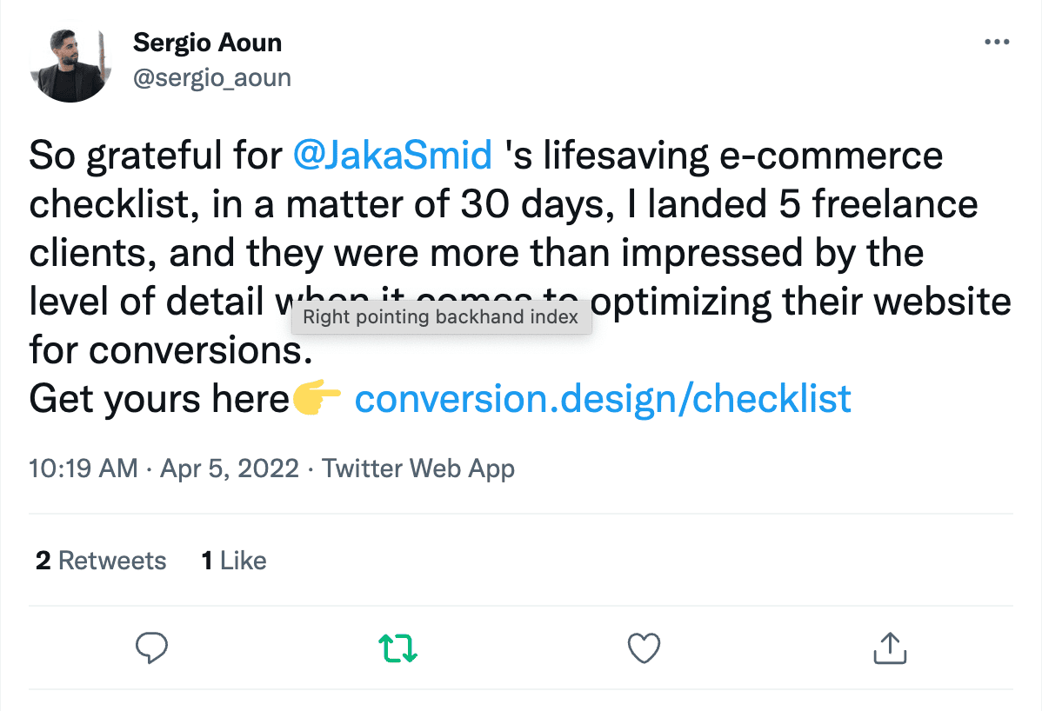Click the Right pointing backhand index tooltip

click(441, 317)
